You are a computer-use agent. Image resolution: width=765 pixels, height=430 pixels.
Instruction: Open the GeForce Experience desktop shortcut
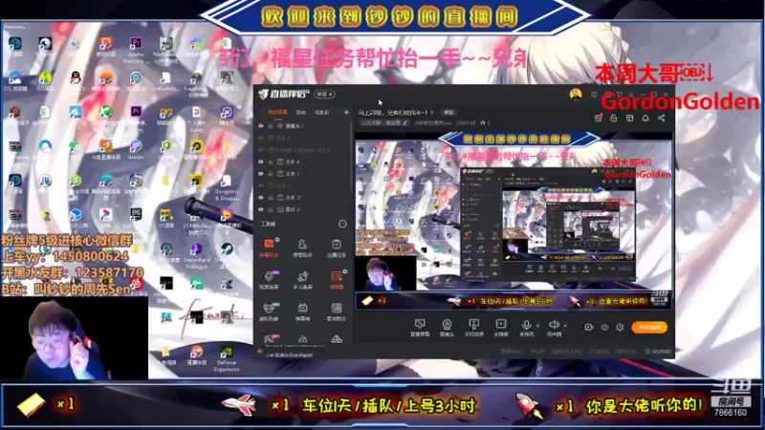[227, 359]
